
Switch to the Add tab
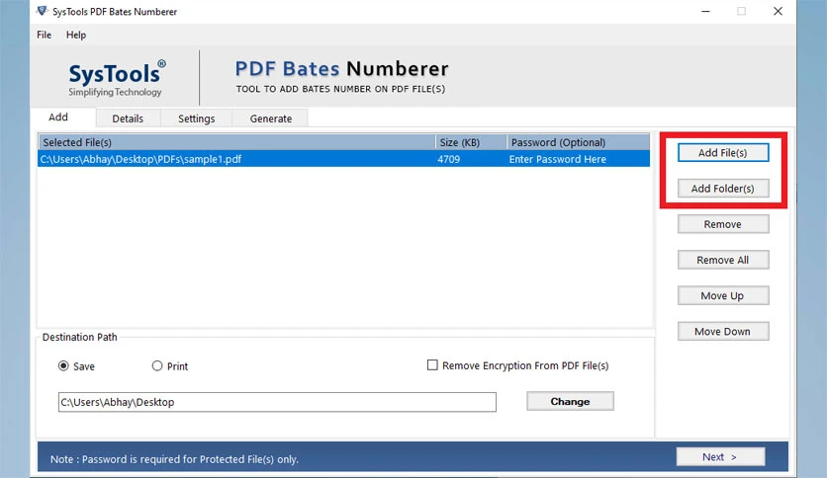(58, 118)
